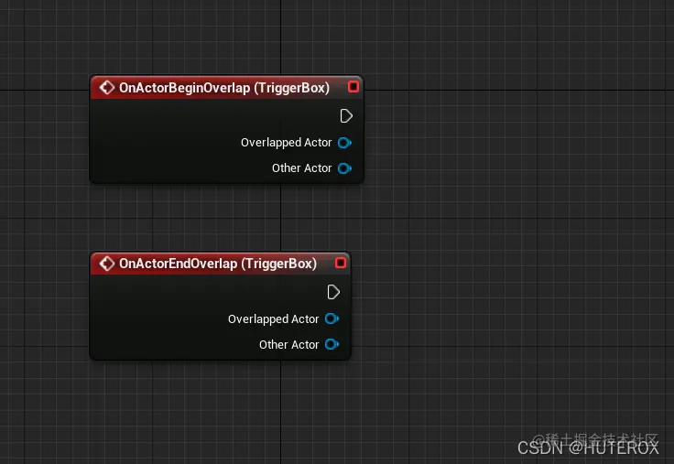This screenshot has width=674, height=464.
Task: Click the OnActorEndOverlap execution output pin
Action: point(333,292)
